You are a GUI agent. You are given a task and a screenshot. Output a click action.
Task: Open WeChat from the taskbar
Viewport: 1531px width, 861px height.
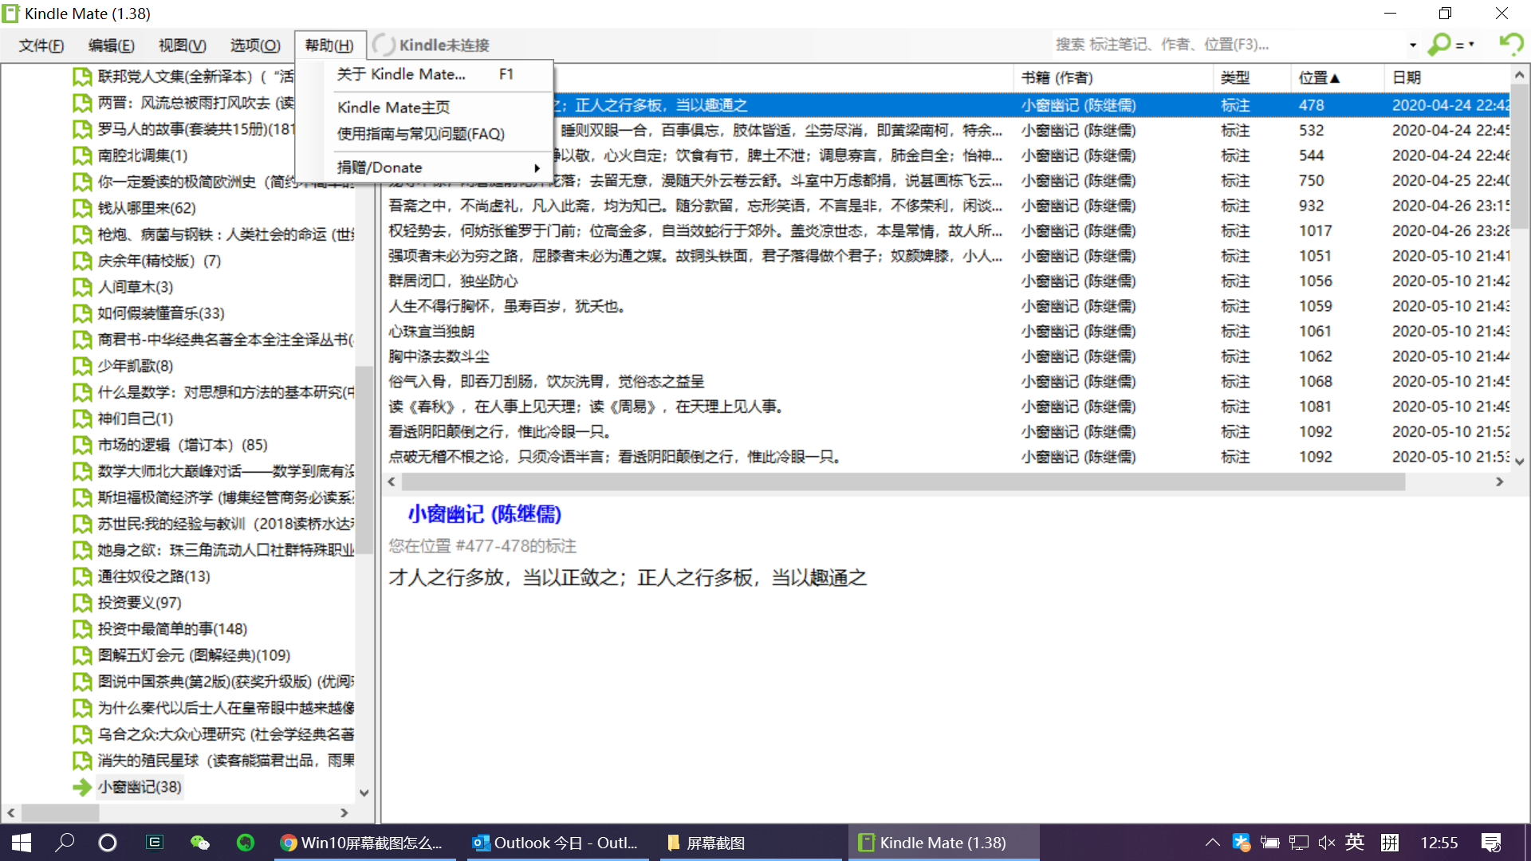pyautogui.click(x=199, y=843)
